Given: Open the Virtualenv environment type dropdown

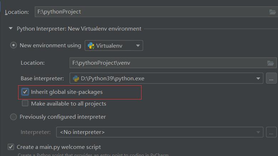Looking at the screenshot, I should point(137,45).
